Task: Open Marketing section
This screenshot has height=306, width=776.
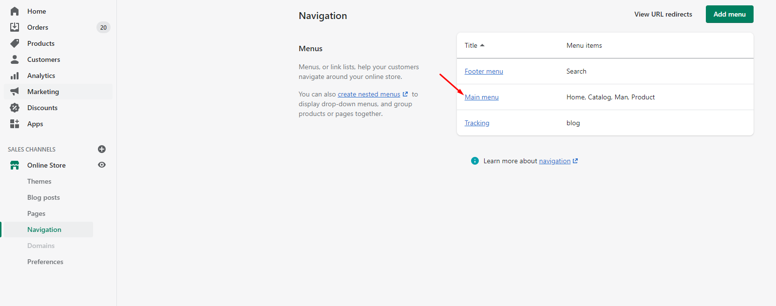Action: pos(43,92)
